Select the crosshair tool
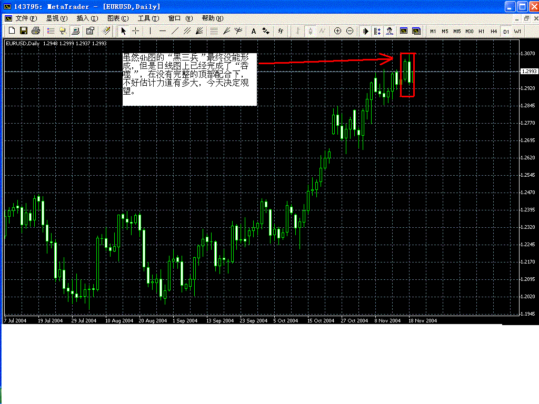This screenshot has width=539, height=404. click(x=136, y=31)
